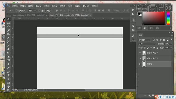Hide the 图层 0 layer
The width and height of the screenshot is (176, 99).
[x=140, y=64]
